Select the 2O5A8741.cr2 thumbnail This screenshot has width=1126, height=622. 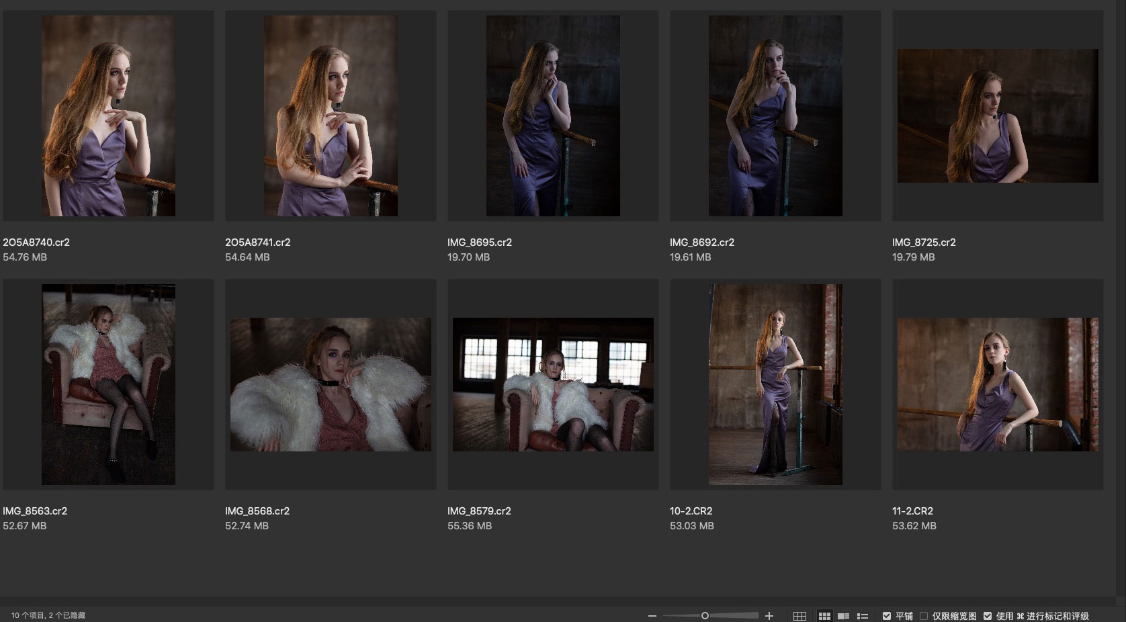tap(331, 116)
